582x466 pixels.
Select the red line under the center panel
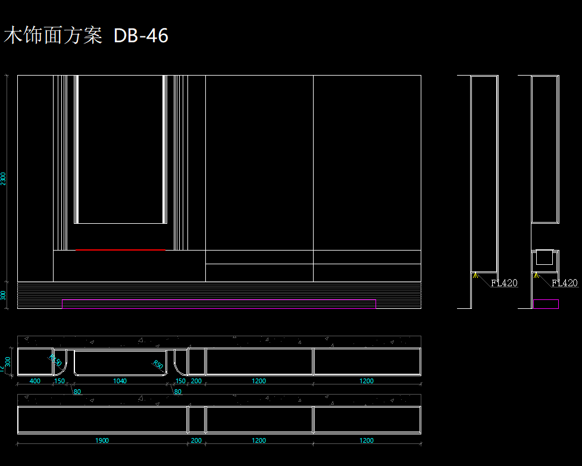pyautogui.click(x=120, y=250)
